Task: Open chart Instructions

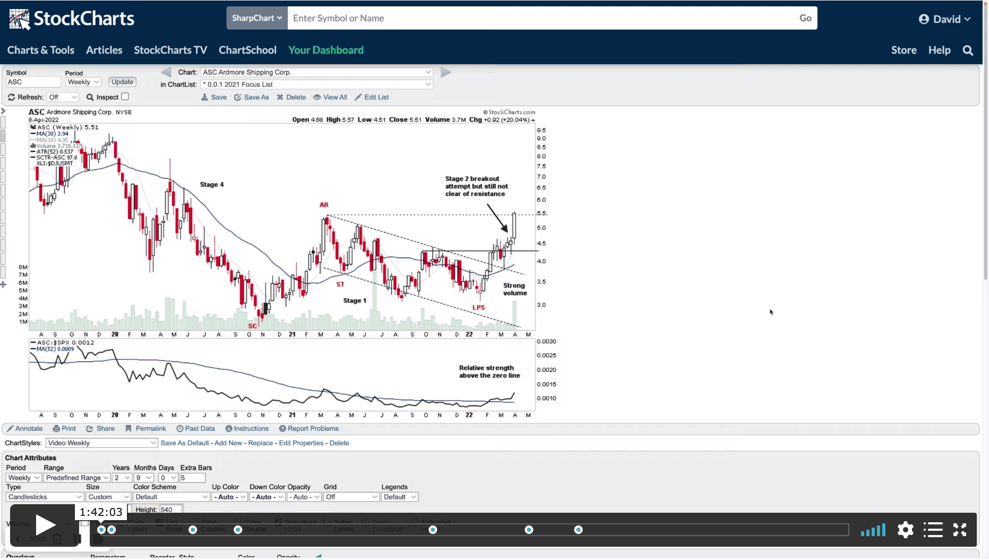Action: pyautogui.click(x=247, y=429)
